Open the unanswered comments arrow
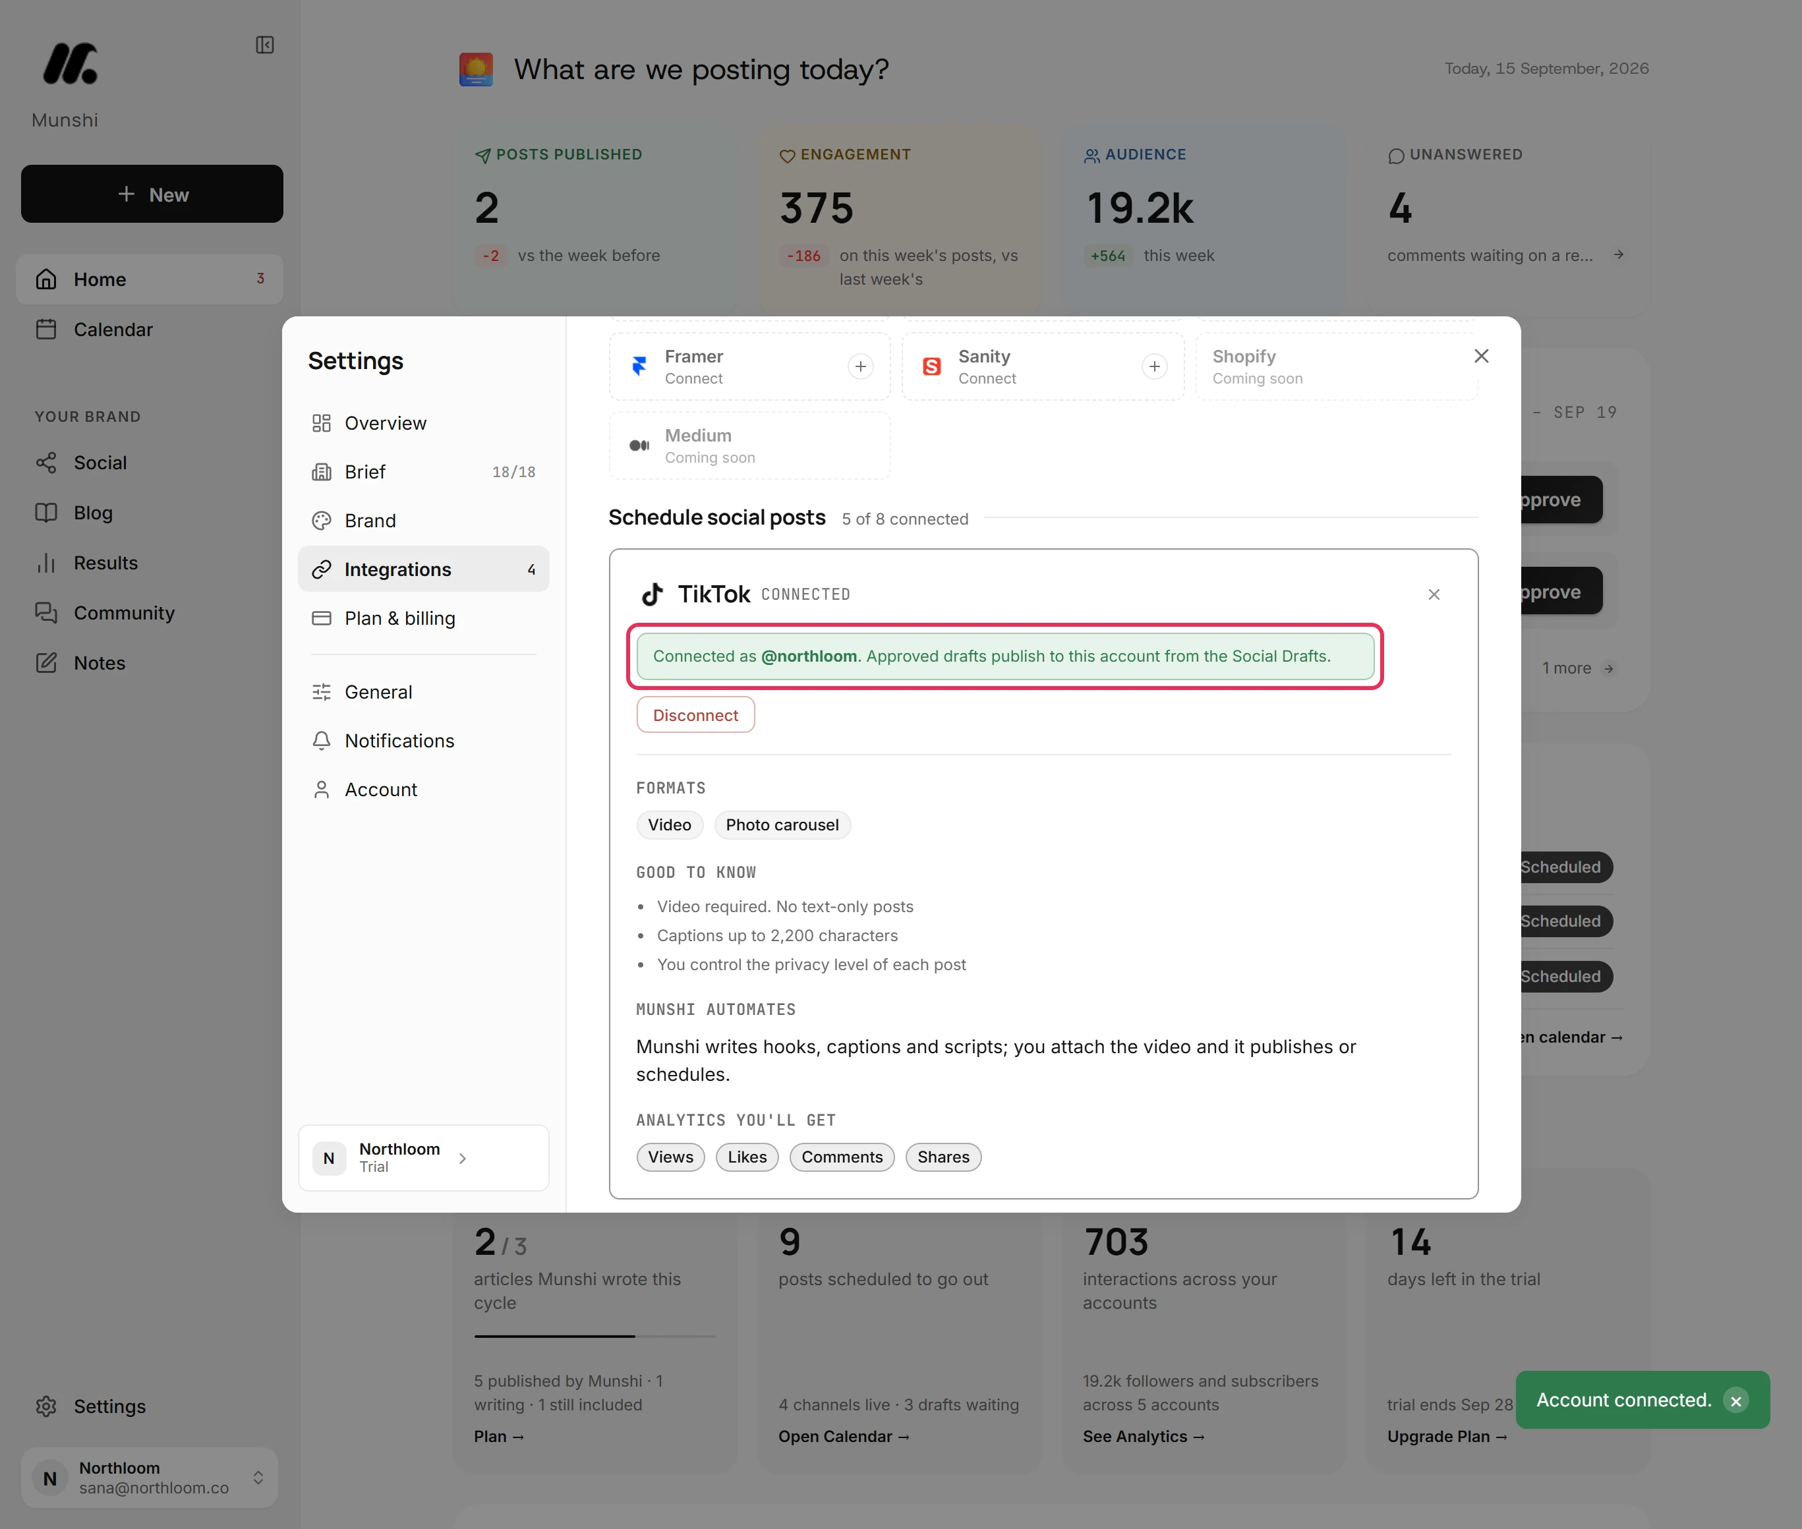The width and height of the screenshot is (1802, 1529). (x=1618, y=255)
